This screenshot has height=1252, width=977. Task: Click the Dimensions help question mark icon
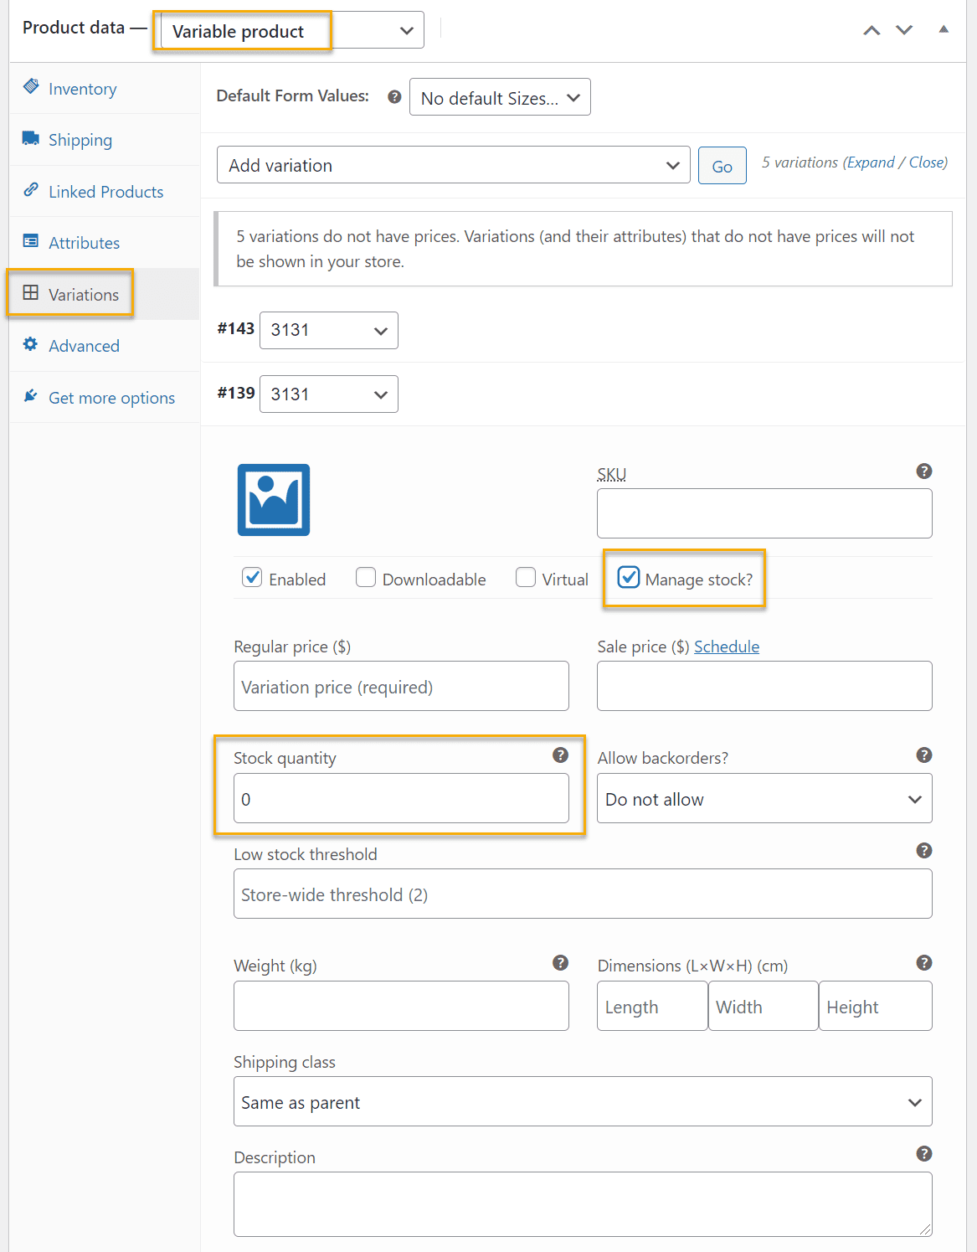coord(924,963)
